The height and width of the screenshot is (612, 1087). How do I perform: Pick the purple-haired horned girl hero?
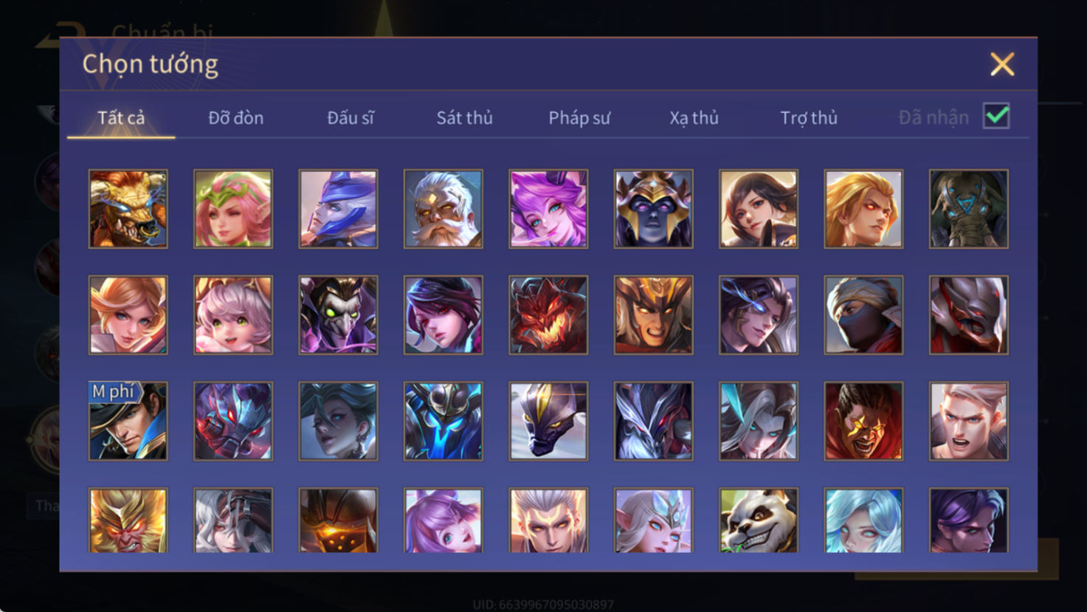548,209
